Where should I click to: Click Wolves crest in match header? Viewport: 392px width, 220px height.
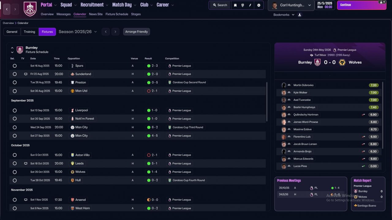(343, 62)
